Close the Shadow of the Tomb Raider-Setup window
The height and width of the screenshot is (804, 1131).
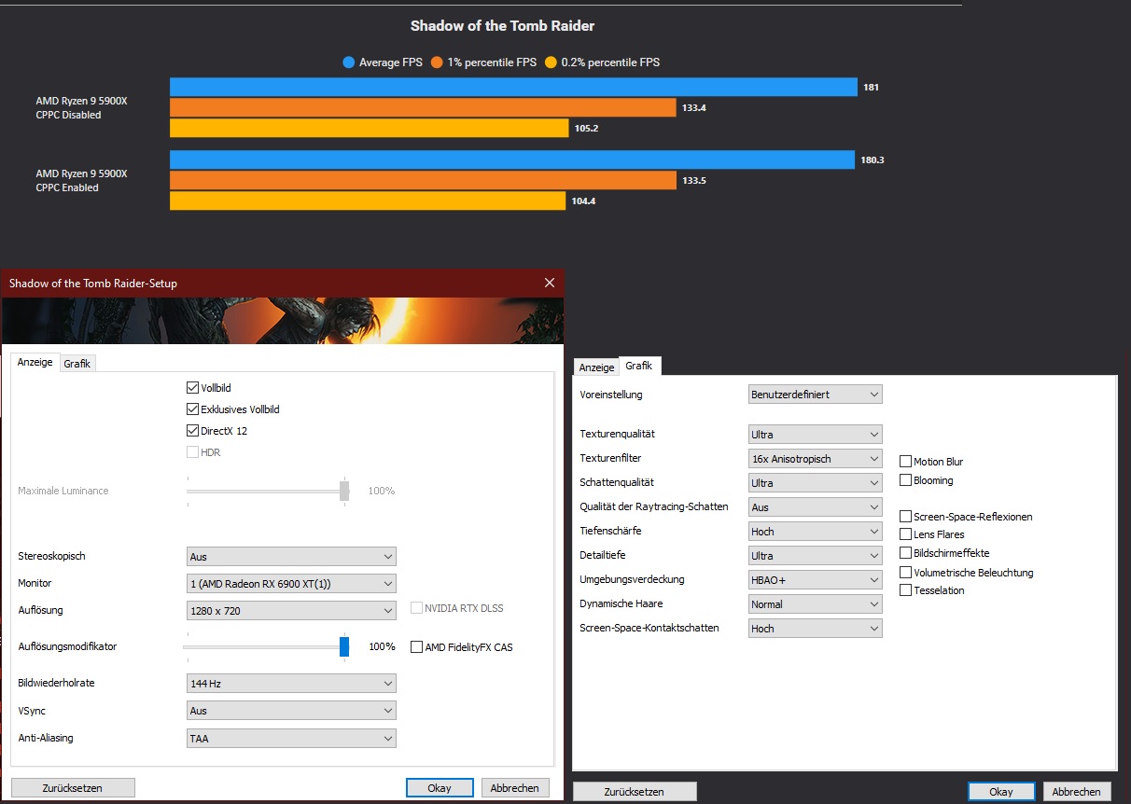[549, 283]
